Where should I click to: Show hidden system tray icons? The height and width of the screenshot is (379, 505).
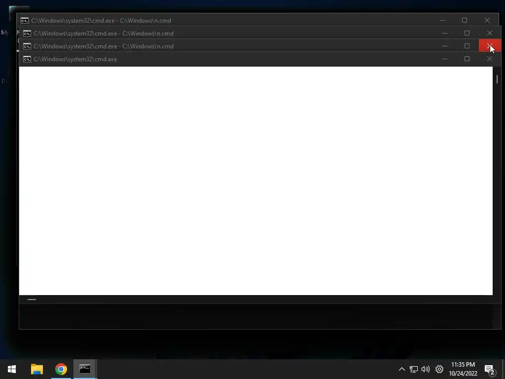401,369
